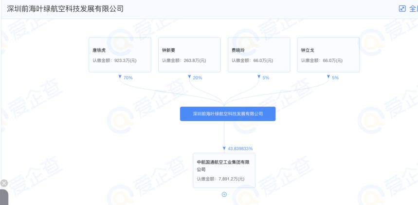
Task: Expand the plus node below 中航国通航空工业集团
Action: 224,194
